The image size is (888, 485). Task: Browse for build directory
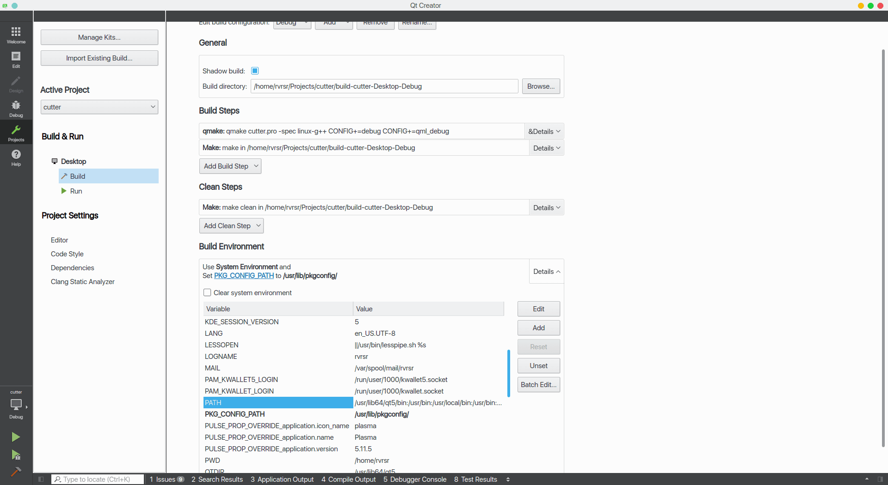coord(541,86)
